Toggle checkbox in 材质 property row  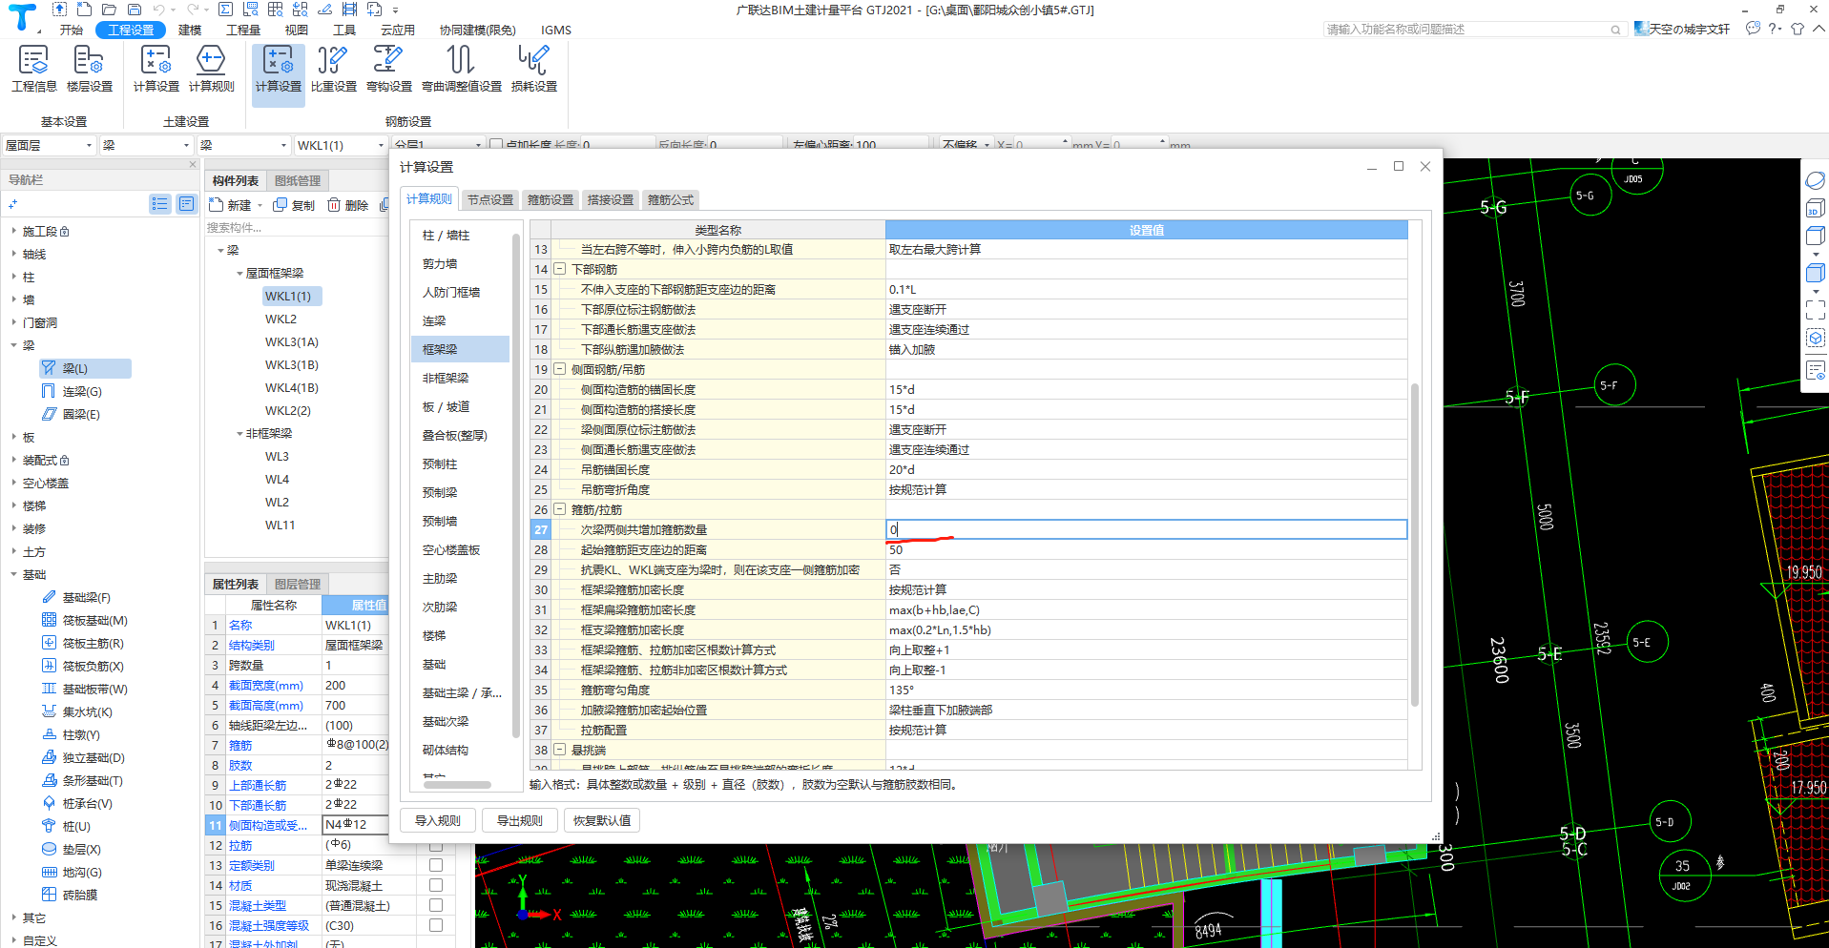436,885
